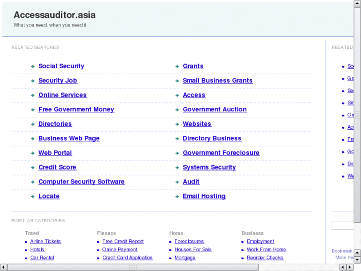The width and height of the screenshot is (361, 271).
Task: Click the arrow icon beside Grants
Action: pos(177,67)
